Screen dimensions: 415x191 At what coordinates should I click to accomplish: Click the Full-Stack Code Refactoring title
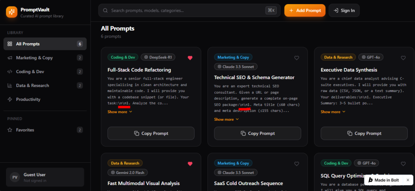click(x=139, y=70)
